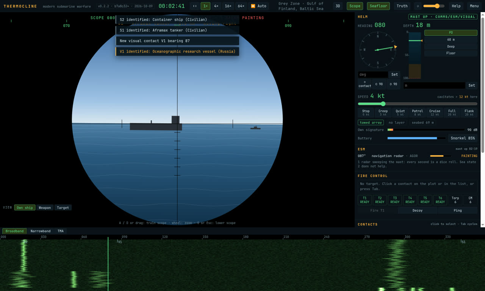Open the main Menu
Screen dimensions: 485x291
tap(474, 6)
